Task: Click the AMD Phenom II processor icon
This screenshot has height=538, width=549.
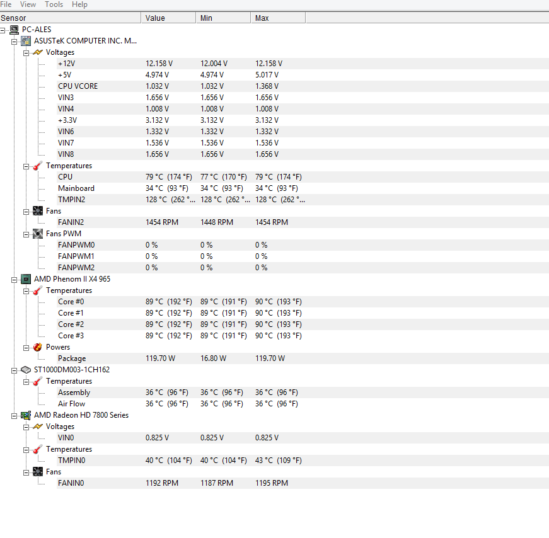Action: point(26,279)
